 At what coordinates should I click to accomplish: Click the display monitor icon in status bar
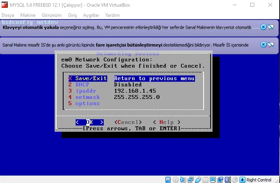(x=213, y=180)
